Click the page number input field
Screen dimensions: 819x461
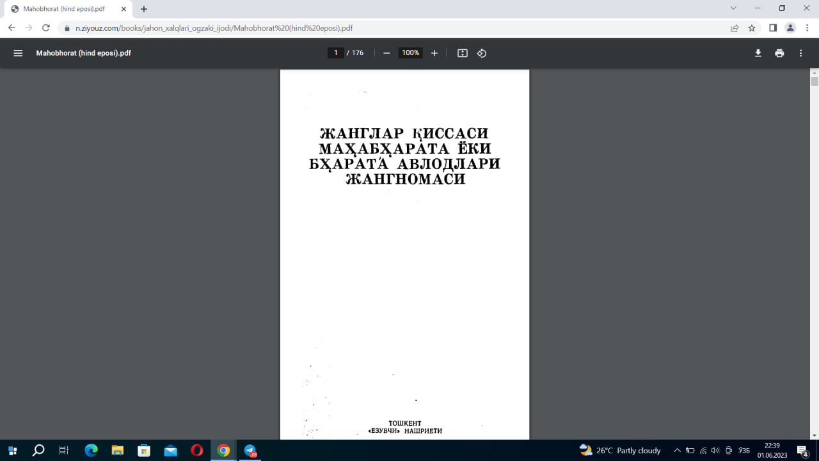click(x=336, y=53)
